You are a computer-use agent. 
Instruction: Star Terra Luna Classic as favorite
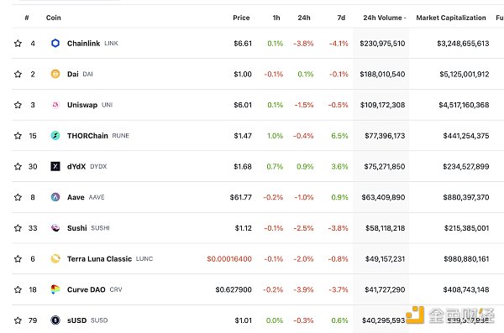click(18, 259)
